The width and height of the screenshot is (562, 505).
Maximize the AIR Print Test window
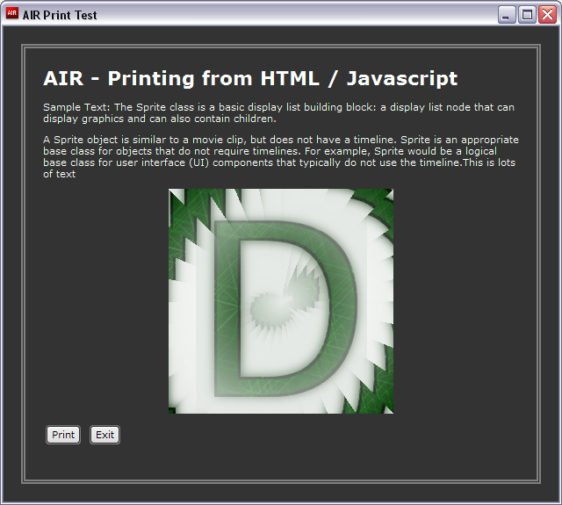pyautogui.click(x=527, y=15)
